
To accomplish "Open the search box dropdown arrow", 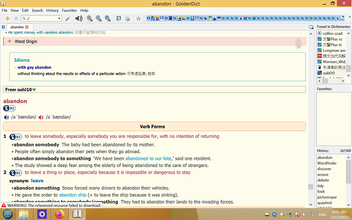I will pos(59,18).
